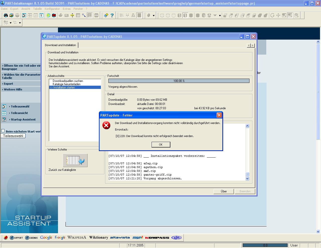Image resolution: width=321 pixels, height=248 pixels.
Task: Open KOMPASS from the bottom link bar
Action: [x=157, y=237]
